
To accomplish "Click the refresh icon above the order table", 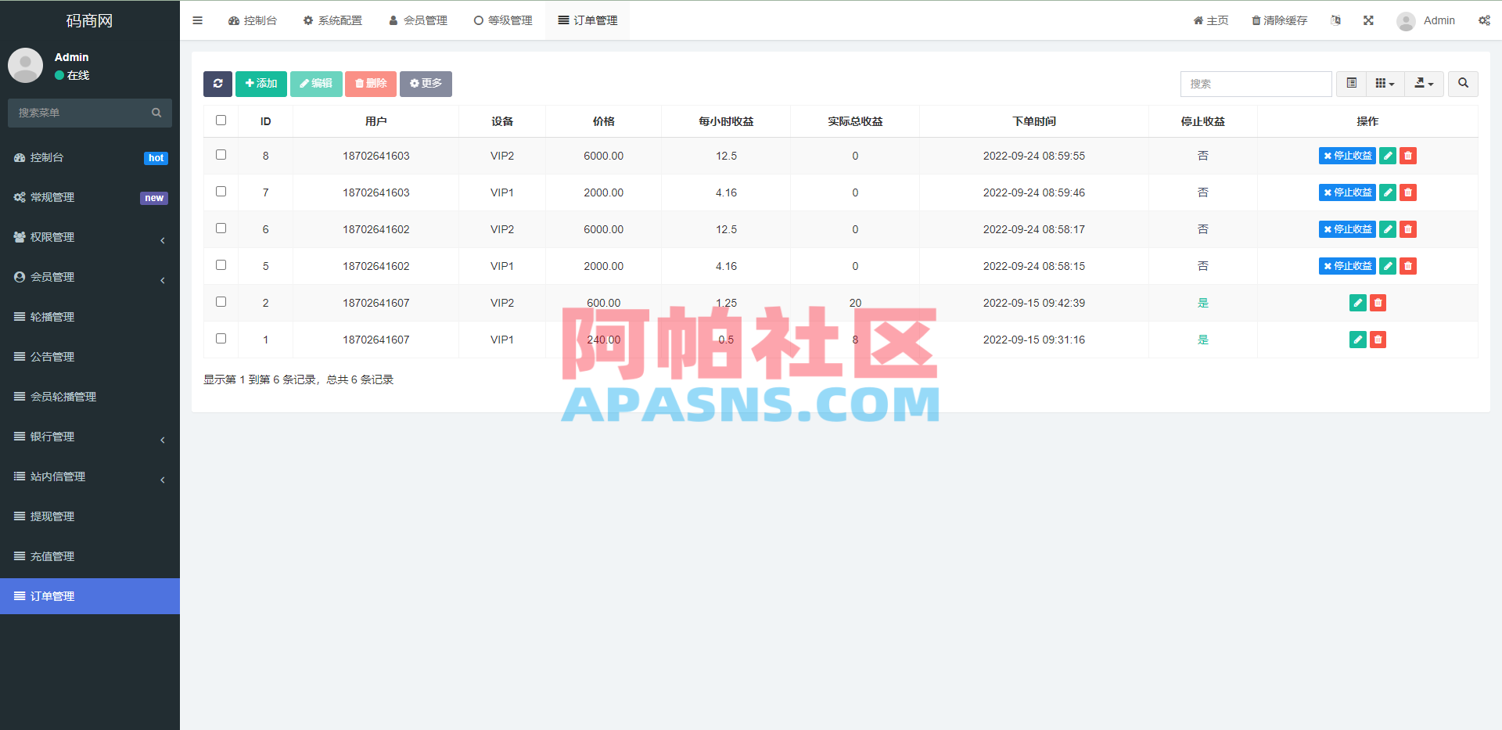I will click(217, 84).
